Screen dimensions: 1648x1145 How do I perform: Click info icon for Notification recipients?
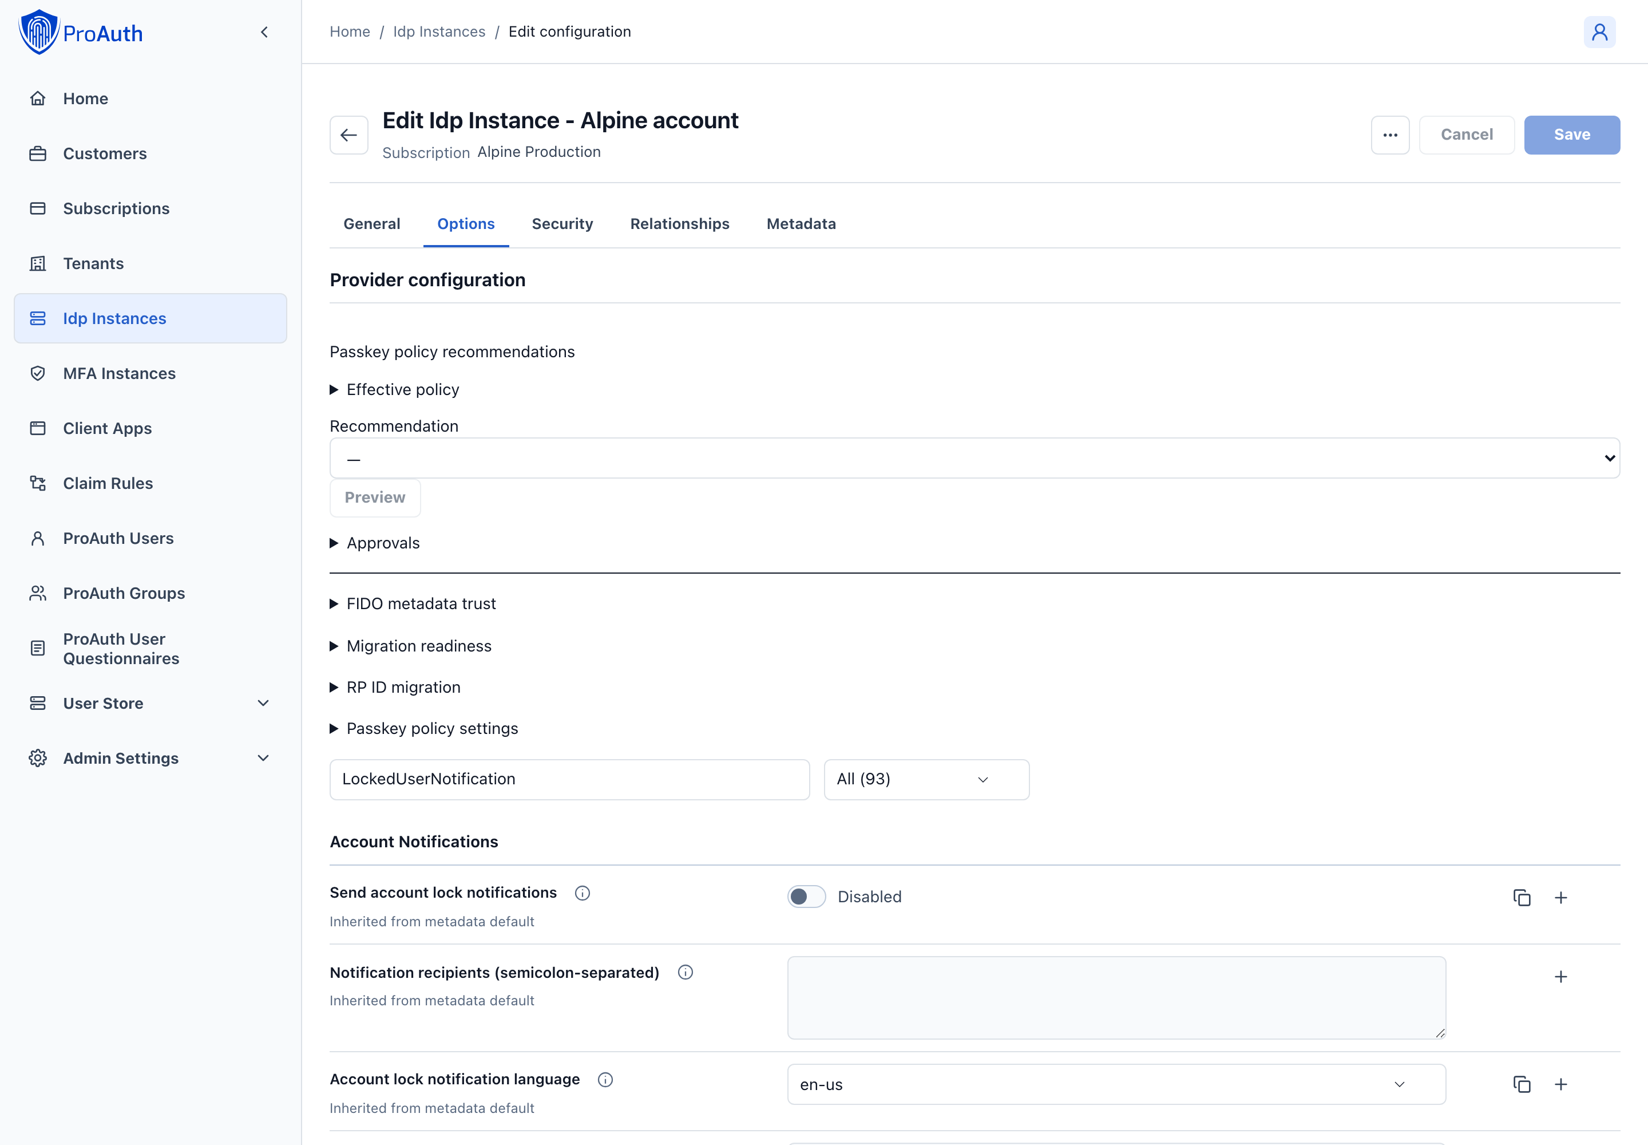(686, 973)
